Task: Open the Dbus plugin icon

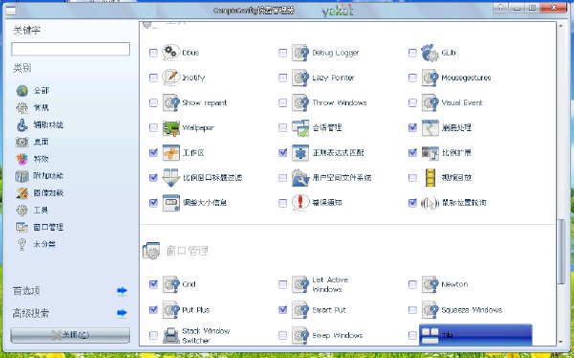Action: click(171, 53)
